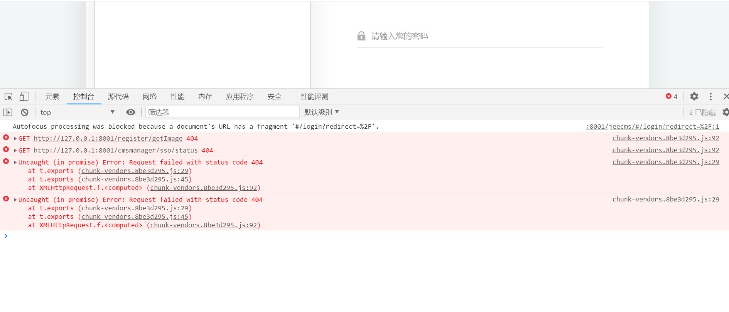Open the cmsmanager/sso/status URL link
Screen dimensions: 729x312
(x=116, y=151)
